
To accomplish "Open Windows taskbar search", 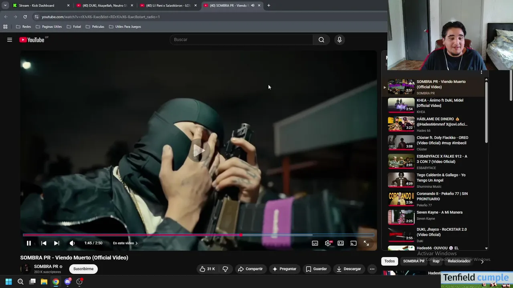I will [20, 282].
